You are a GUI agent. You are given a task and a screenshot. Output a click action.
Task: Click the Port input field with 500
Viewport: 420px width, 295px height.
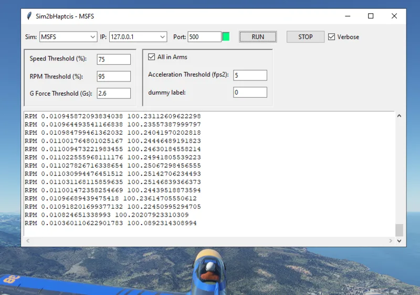click(x=205, y=37)
